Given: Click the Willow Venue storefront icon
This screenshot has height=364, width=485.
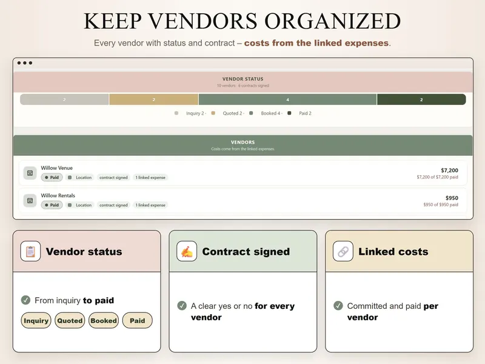Looking at the screenshot, I should click(30, 173).
